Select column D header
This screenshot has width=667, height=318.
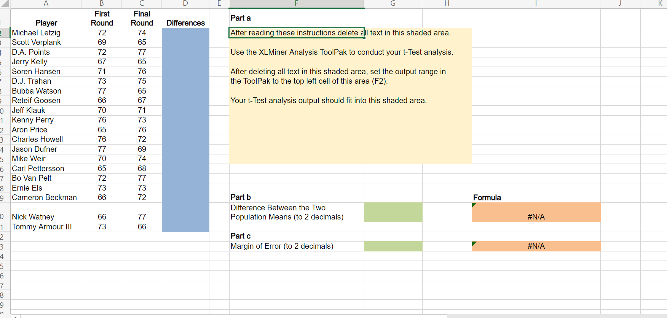[x=185, y=4]
